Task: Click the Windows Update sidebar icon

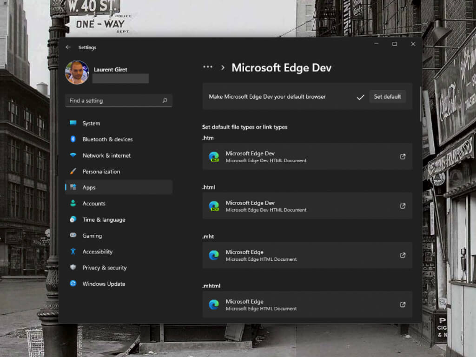Action: 73,284
